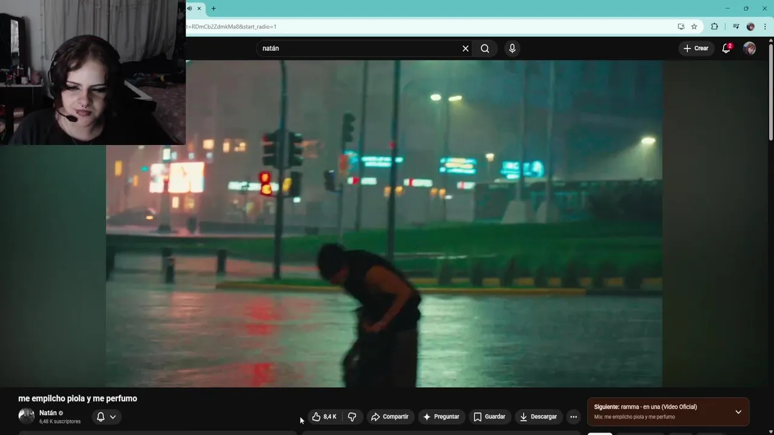
Task: Share the video via Compartir
Action: point(390,417)
